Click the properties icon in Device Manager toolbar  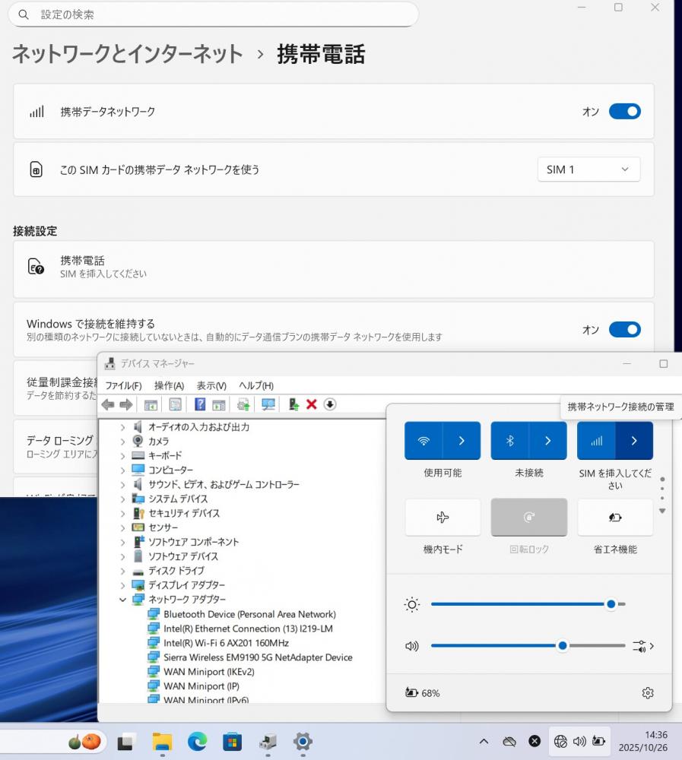coord(176,404)
